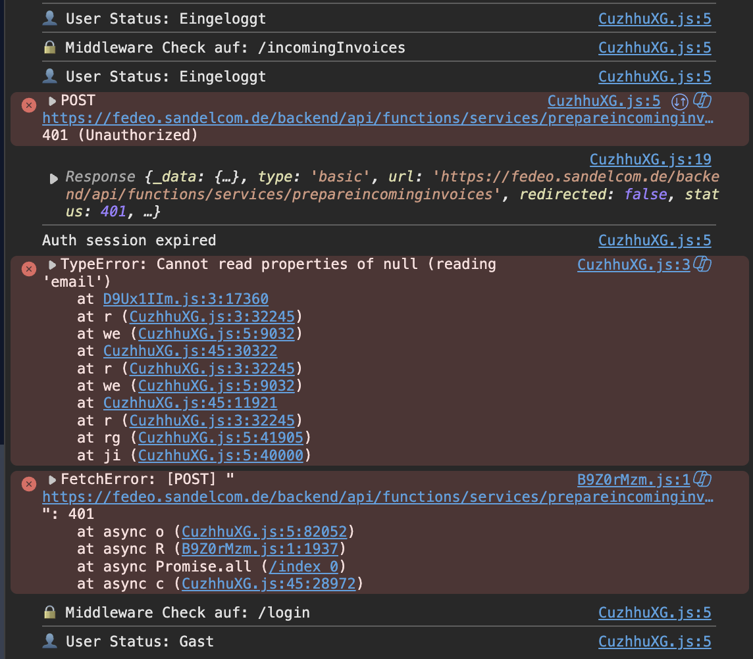
Task: Click the CuzhhuXG.js:5:41905 link at rg
Action: [x=221, y=438]
